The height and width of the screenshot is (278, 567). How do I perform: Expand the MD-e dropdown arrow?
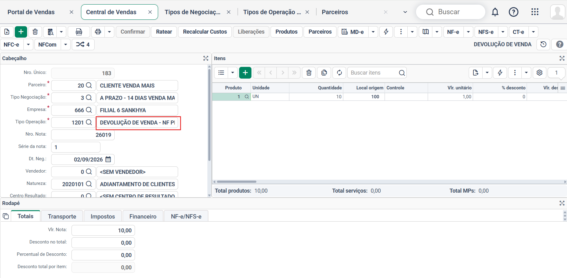coord(373,32)
